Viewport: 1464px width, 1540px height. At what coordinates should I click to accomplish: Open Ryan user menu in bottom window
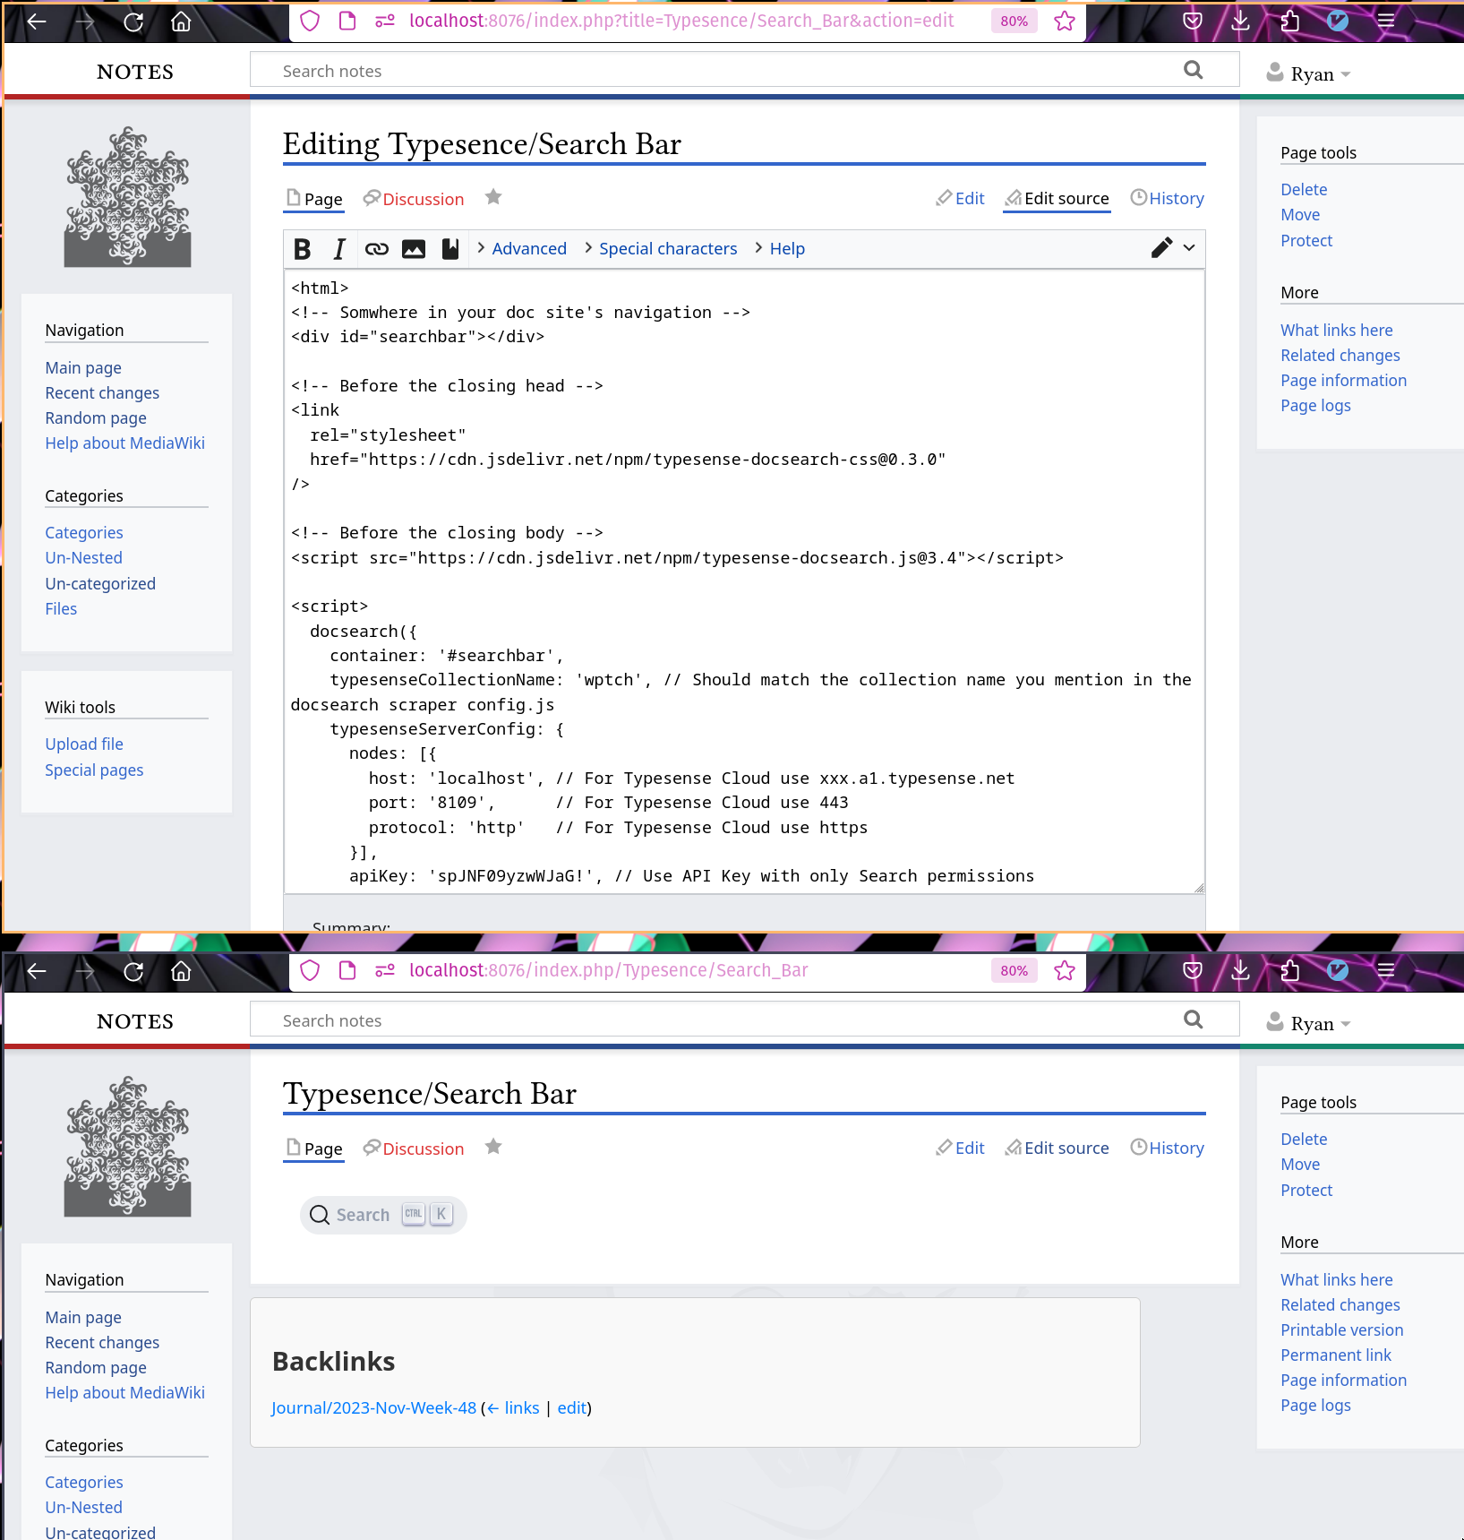coord(1308,1023)
